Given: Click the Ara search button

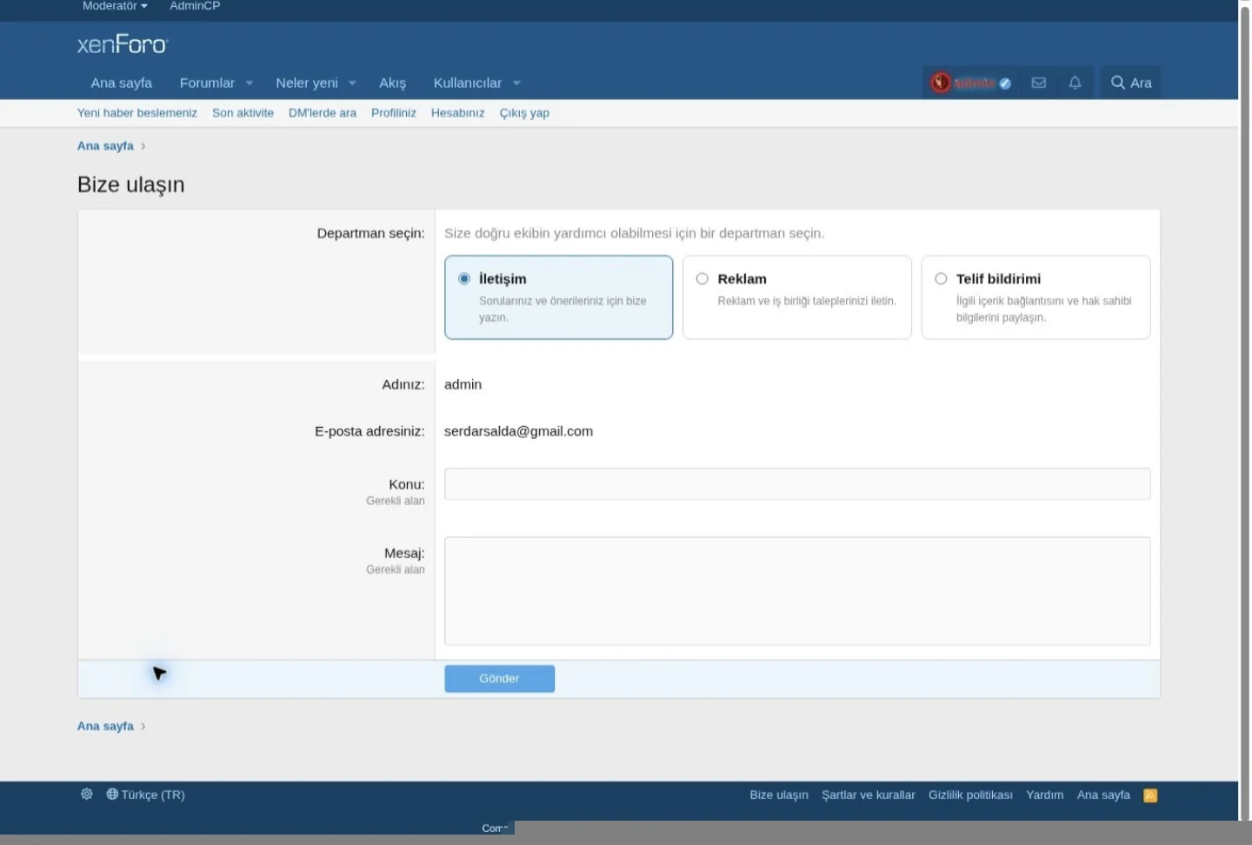Looking at the screenshot, I should (1130, 83).
